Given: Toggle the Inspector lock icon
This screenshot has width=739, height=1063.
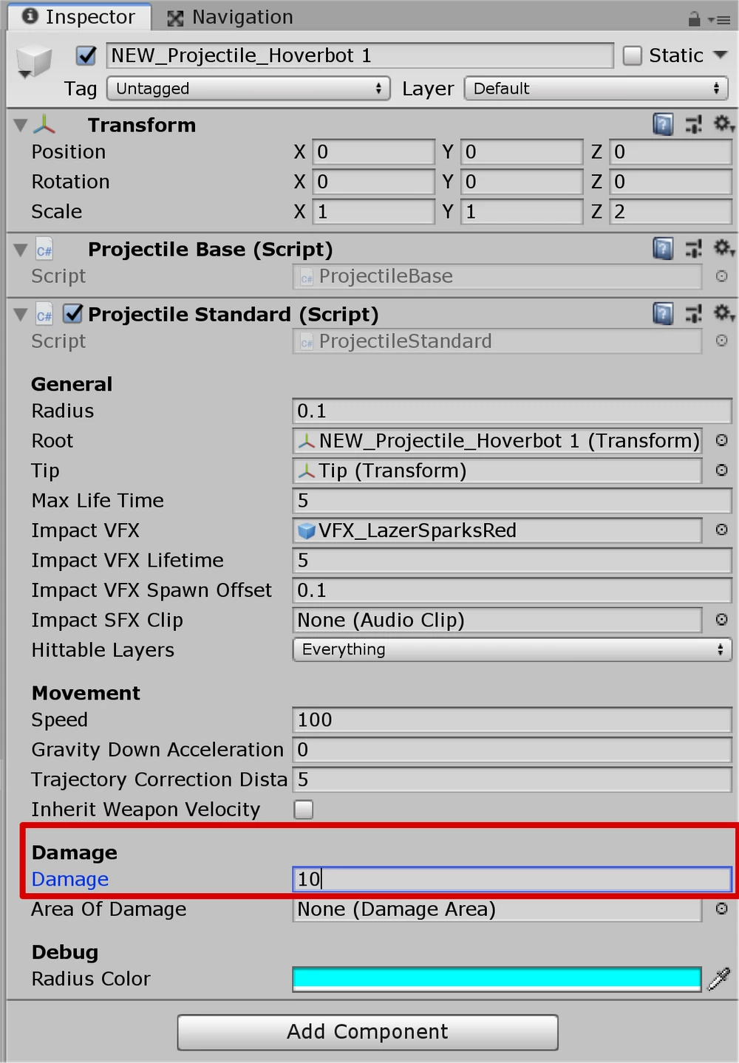Looking at the screenshot, I should pyautogui.click(x=694, y=18).
